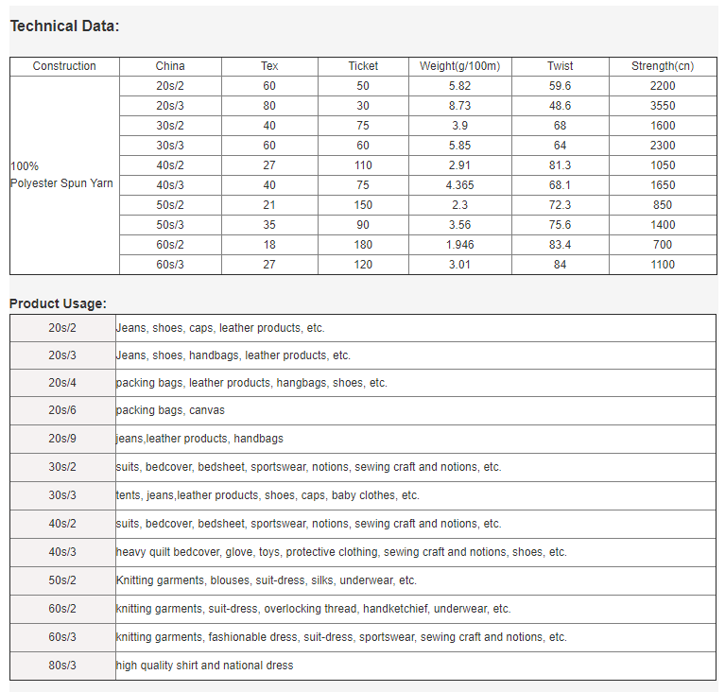
Task: Click twist value '75.6'
Action: pyautogui.click(x=560, y=225)
